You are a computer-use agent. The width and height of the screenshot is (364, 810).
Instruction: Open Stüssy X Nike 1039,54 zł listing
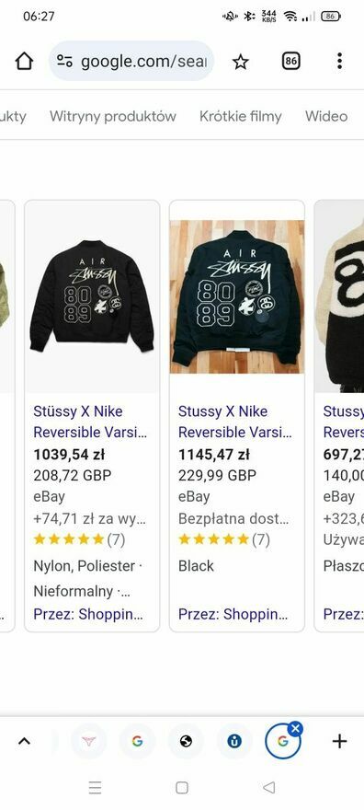click(x=90, y=422)
